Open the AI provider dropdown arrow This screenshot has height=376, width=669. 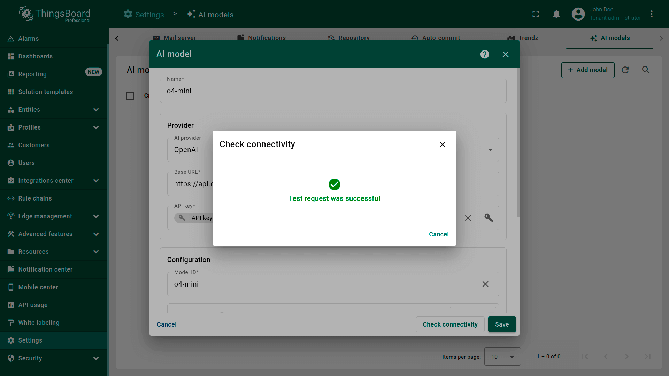pos(490,150)
